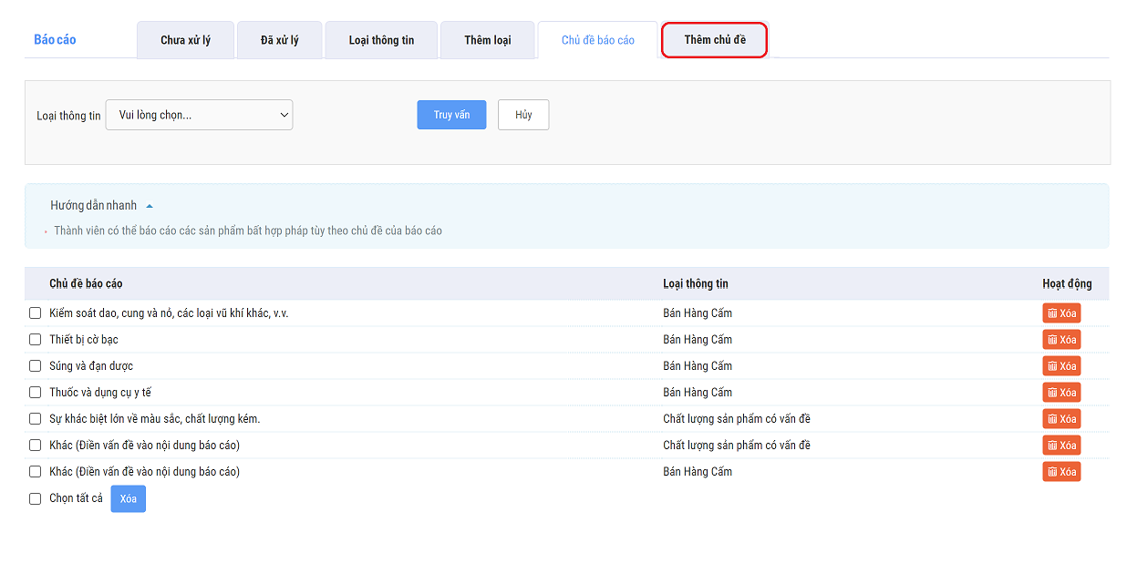The width and height of the screenshot is (1127, 574).
Task: Open the 'Loại thông tin' dropdown
Action: [x=199, y=115]
